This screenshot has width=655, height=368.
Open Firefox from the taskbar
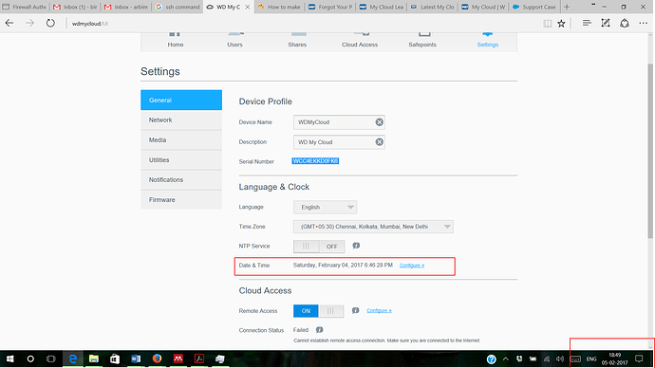click(157, 359)
